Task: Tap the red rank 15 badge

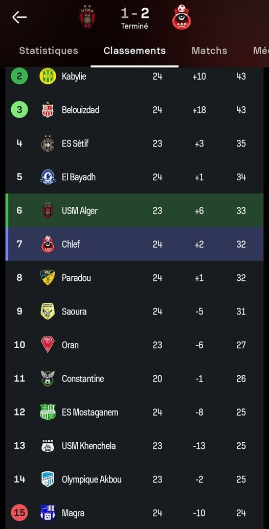Action: 19,513
